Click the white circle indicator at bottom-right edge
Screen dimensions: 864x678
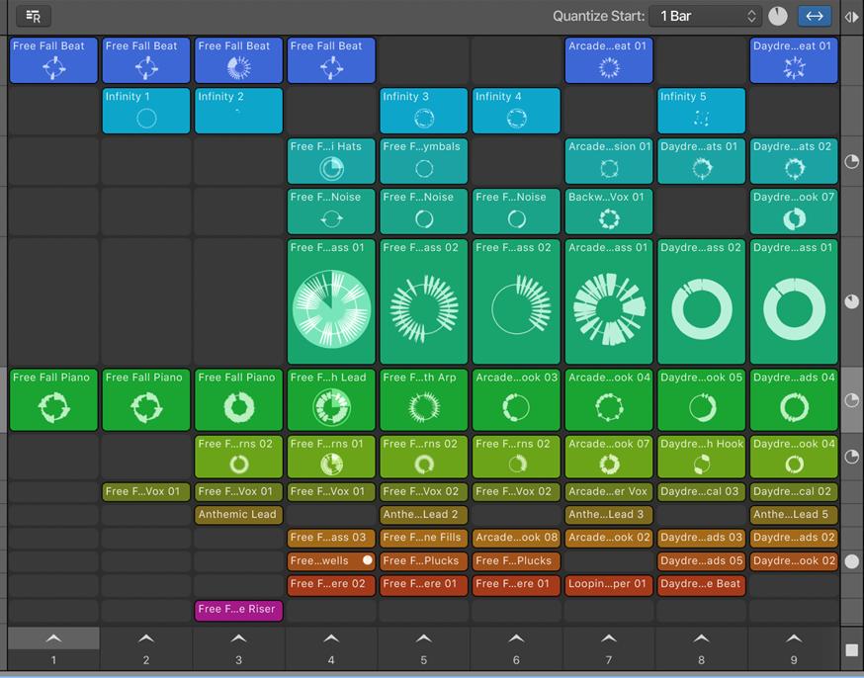coord(852,561)
